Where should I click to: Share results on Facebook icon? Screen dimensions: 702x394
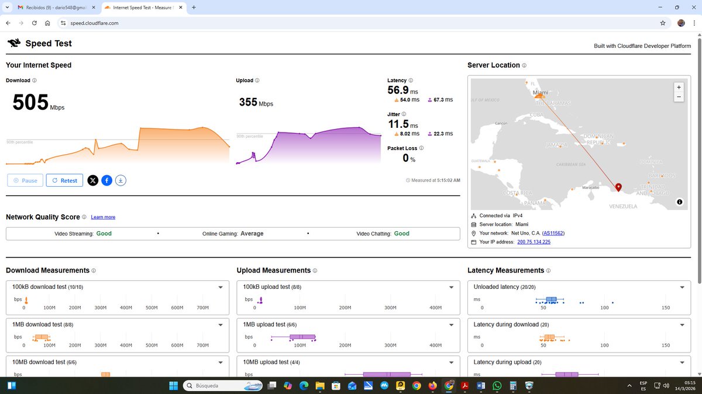(x=106, y=180)
